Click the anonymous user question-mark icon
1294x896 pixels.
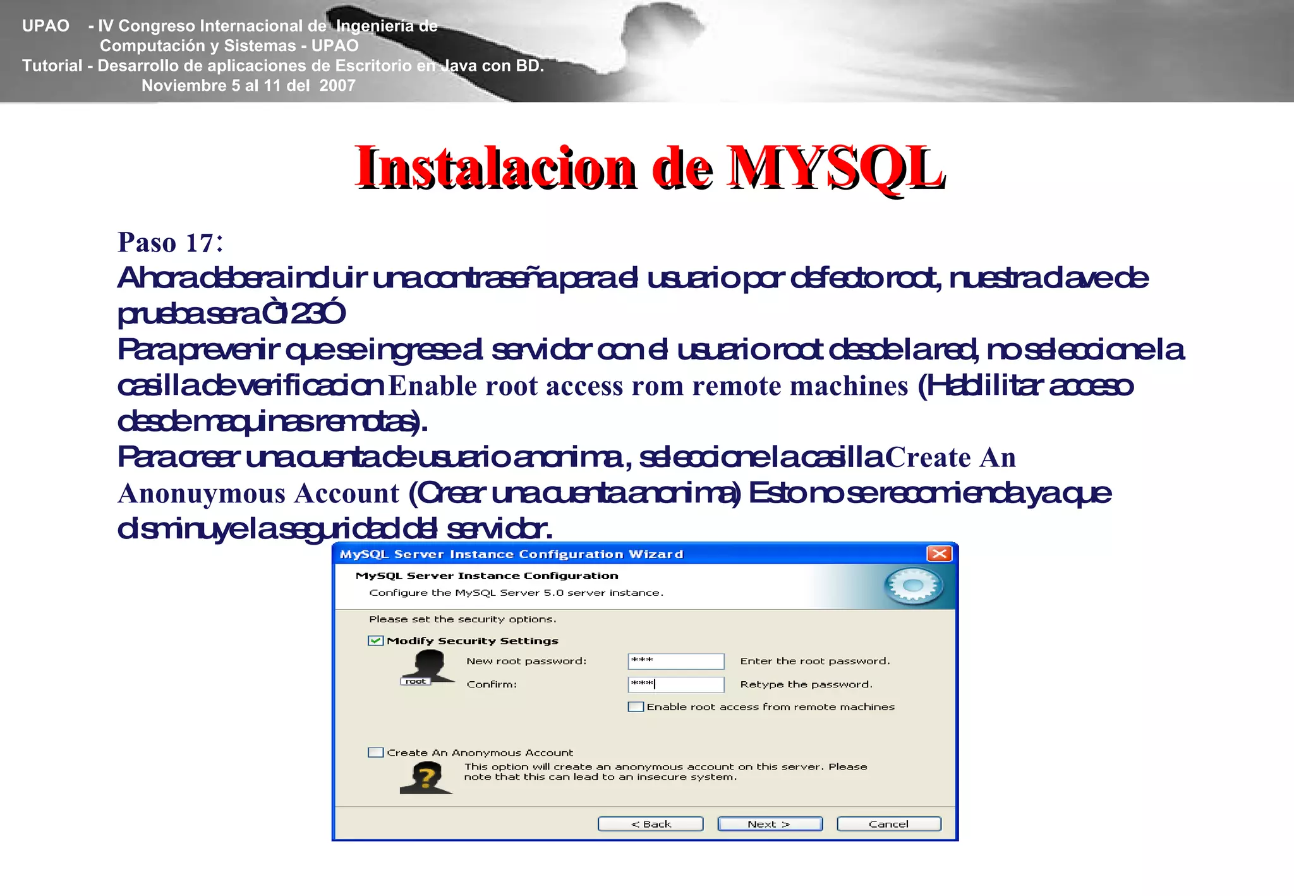coord(426,778)
